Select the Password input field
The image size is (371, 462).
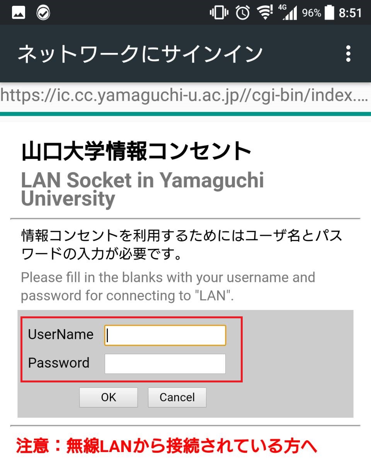click(x=165, y=364)
